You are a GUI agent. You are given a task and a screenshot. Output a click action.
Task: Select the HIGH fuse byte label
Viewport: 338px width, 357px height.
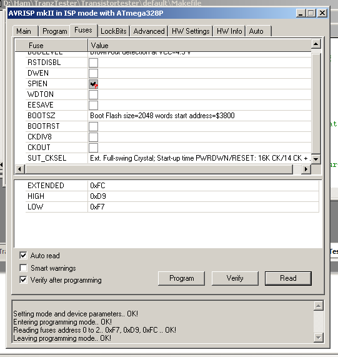click(36, 196)
